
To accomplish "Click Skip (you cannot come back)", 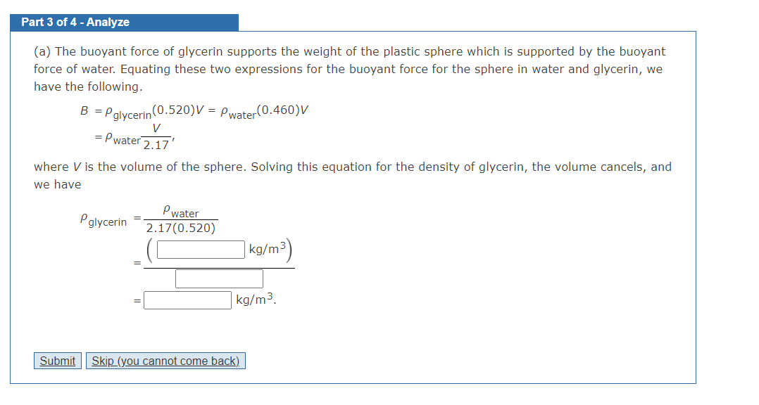I will coord(165,360).
